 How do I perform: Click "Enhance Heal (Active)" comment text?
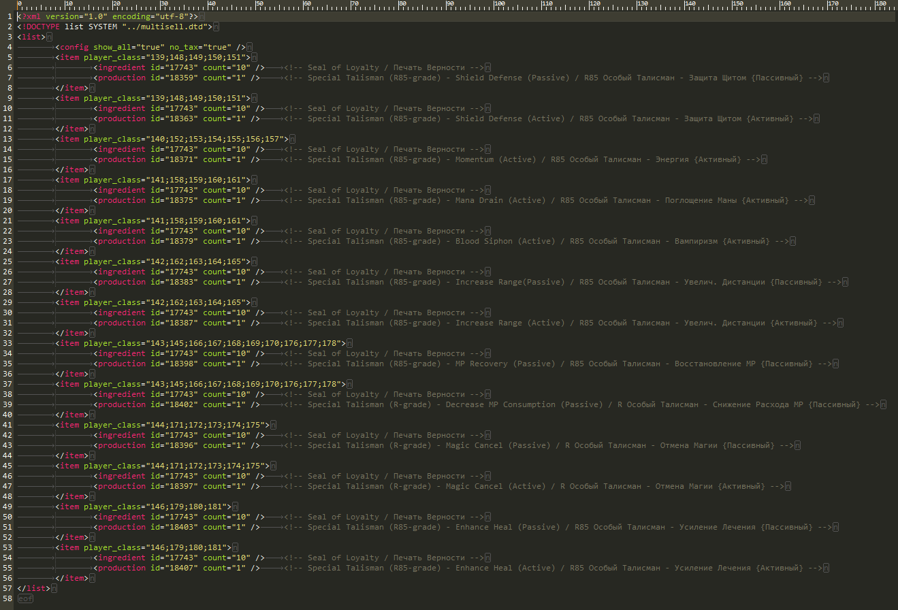pos(506,568)
